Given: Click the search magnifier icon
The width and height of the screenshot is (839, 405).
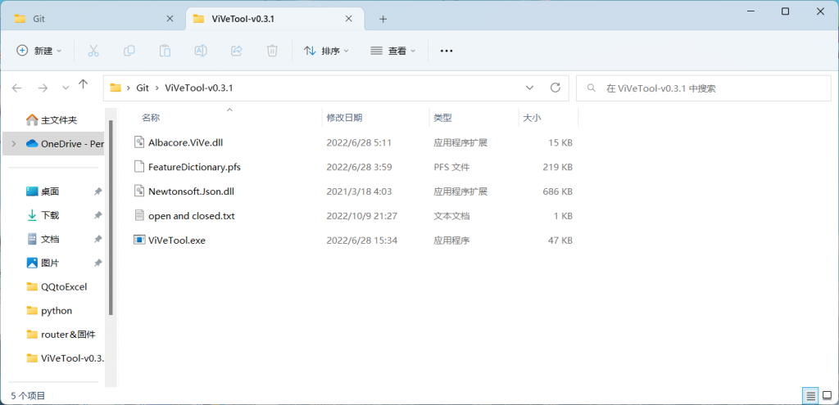Looking at the screenshot, I should 592,88.
